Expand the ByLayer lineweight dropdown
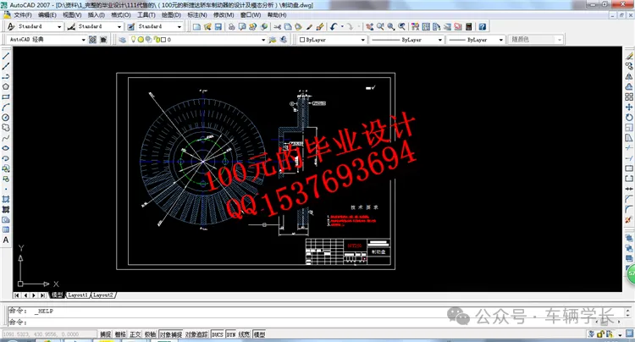Image resolution: width=635 pixels, height=342 pixels. pos(501,40)
